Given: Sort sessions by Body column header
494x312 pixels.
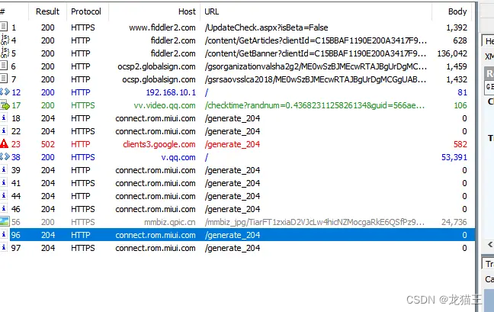Looking at the screenshot, I should coord(457,11).
